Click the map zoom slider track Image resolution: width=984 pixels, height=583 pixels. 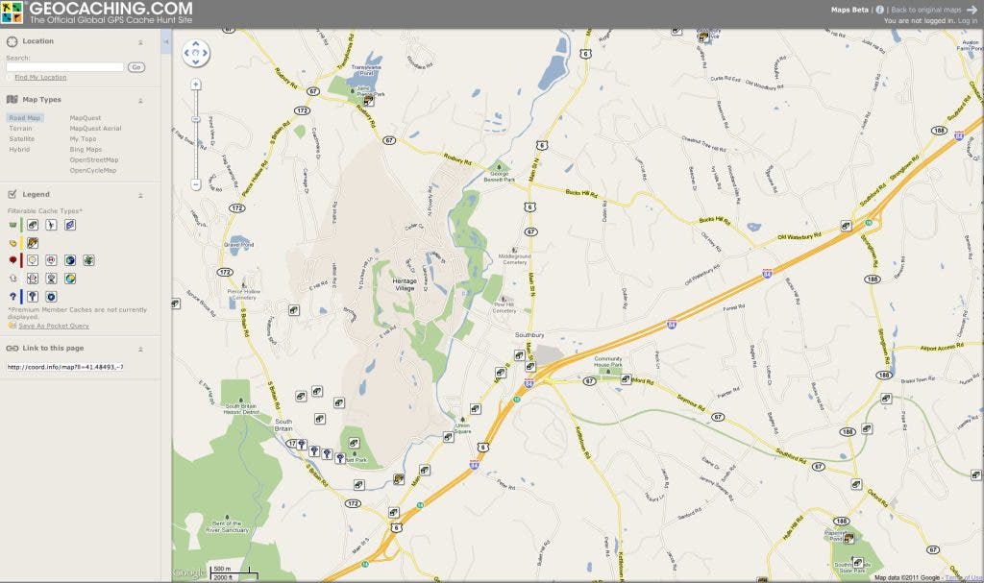pos(196,134)
